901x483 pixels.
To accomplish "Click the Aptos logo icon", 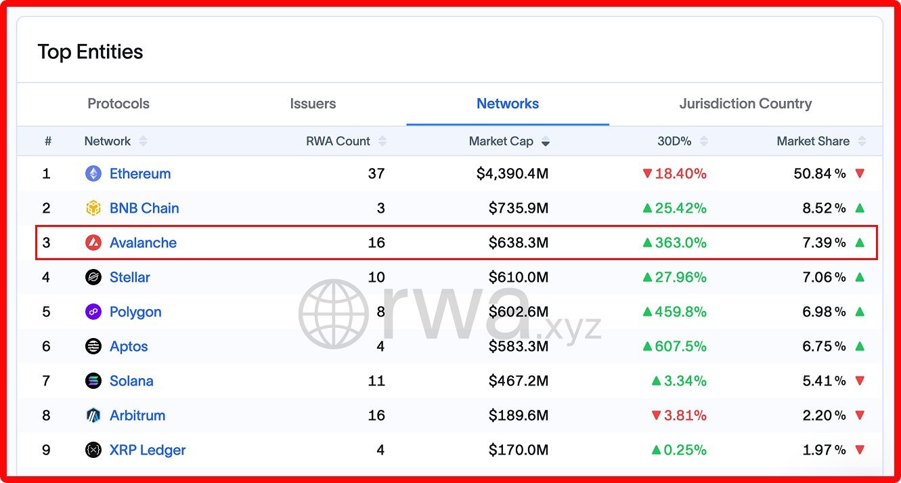I will tap(93, 346).
